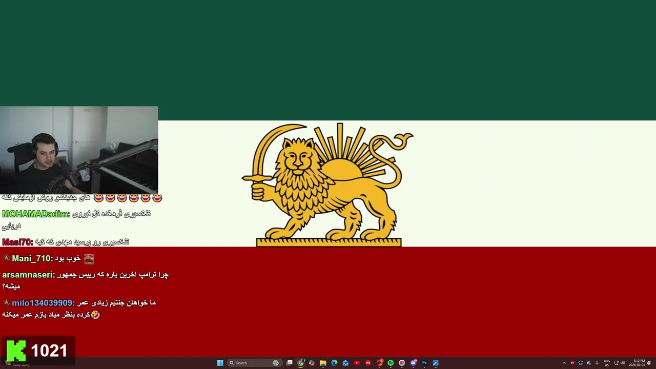Click username Mani_710 in chat
The width and height of the screenshot is (656, 369).
click(32, 259)
